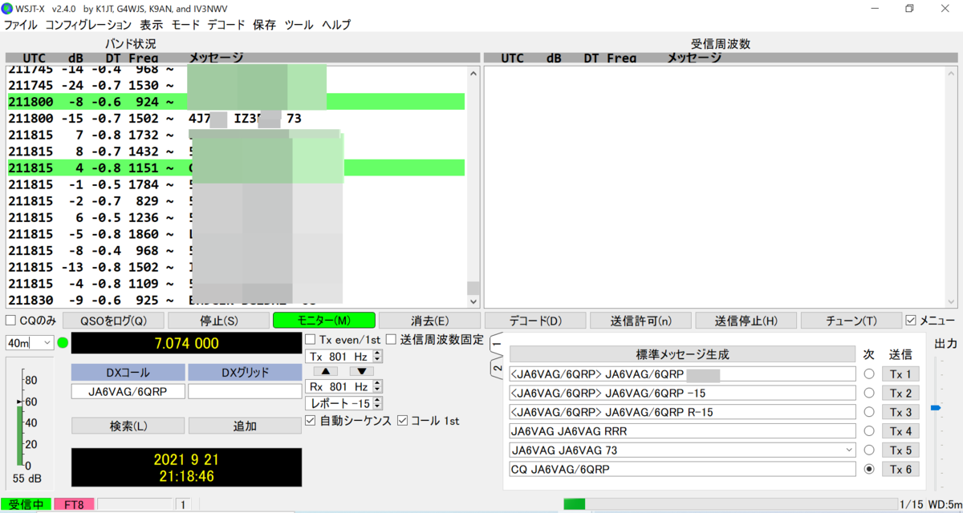This screenshot has height=513, width=963.
Task: Click the デコード(D) button
Action: [x=535, y=321]
